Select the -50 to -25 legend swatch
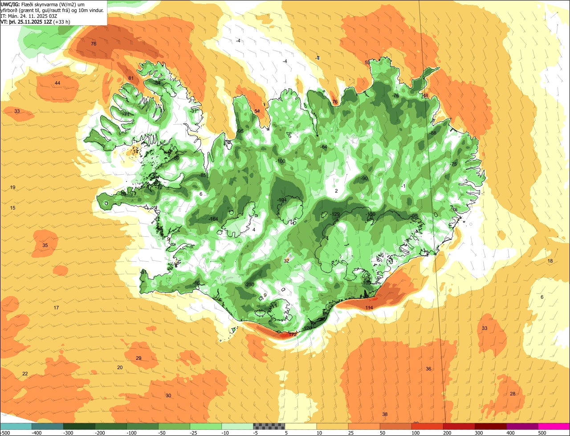The width and height of the screenshot is (570, 436). click(174, 426)
